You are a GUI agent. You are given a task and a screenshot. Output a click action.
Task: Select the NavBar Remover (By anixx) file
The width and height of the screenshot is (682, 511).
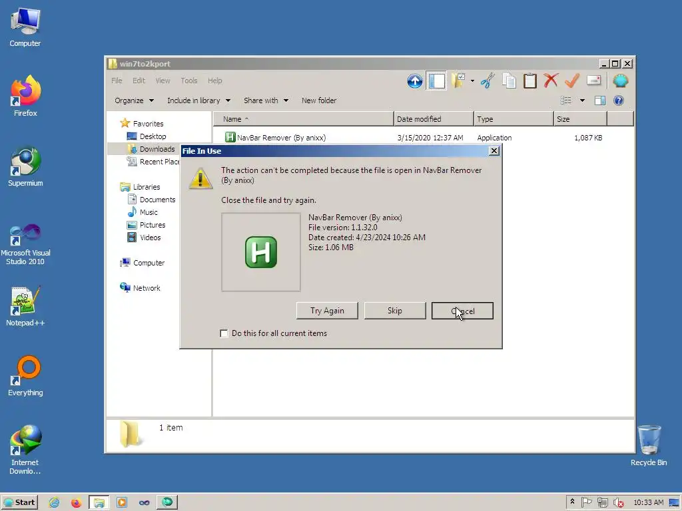[281, 138]
